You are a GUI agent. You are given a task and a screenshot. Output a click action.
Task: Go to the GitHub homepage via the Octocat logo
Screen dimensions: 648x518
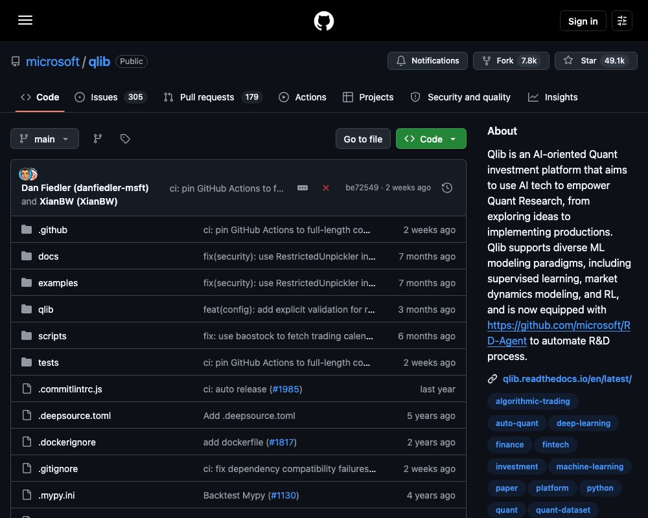pyautogui.click(x=323, y=21)
